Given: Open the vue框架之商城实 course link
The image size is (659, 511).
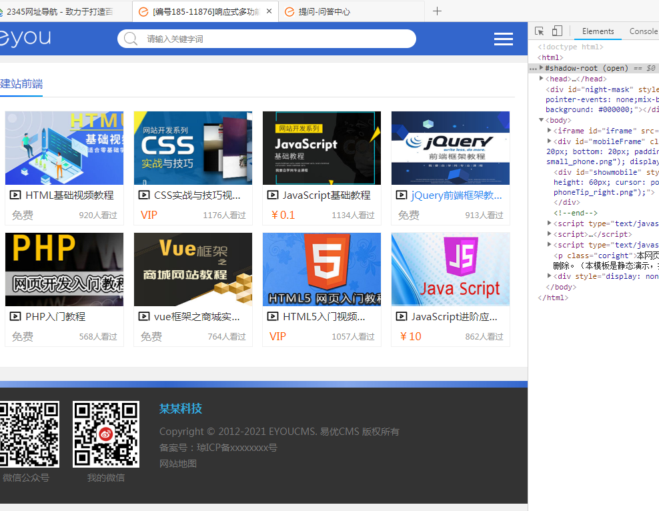Looking at the screenshot, I should [197, 316].
